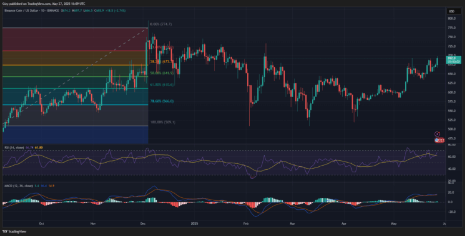The width and height of the screenshot is (465, 236).
Task: Click the 550.0 price axis label
Action: coord(452,111)
